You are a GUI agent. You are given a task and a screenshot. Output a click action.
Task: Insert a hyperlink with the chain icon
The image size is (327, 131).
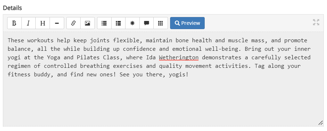(x=73, y=23)
